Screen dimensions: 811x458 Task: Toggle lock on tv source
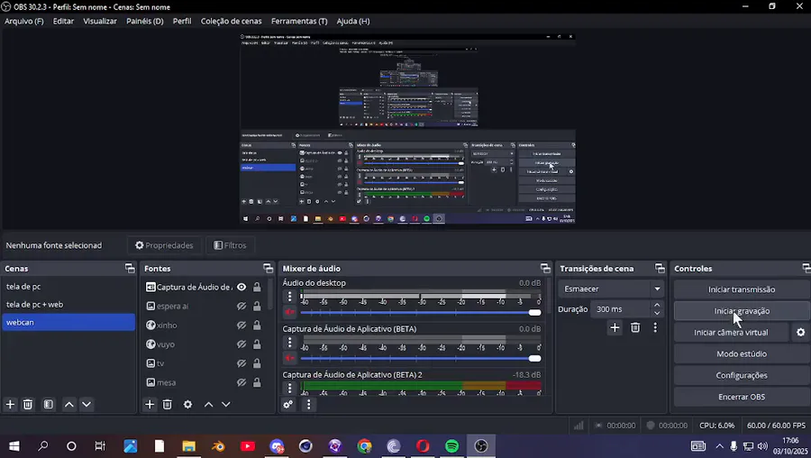[x=257, y=363]
